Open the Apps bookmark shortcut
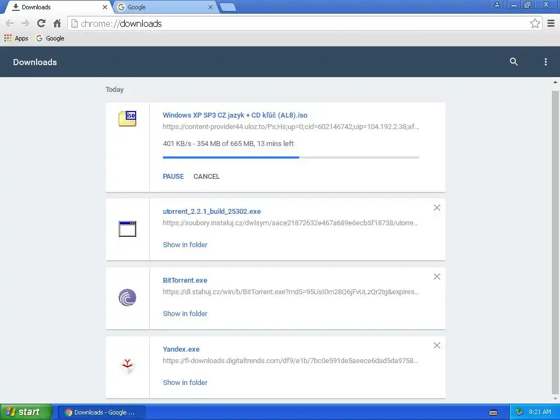Screen dimensions: 560x420 coord(16,38)
